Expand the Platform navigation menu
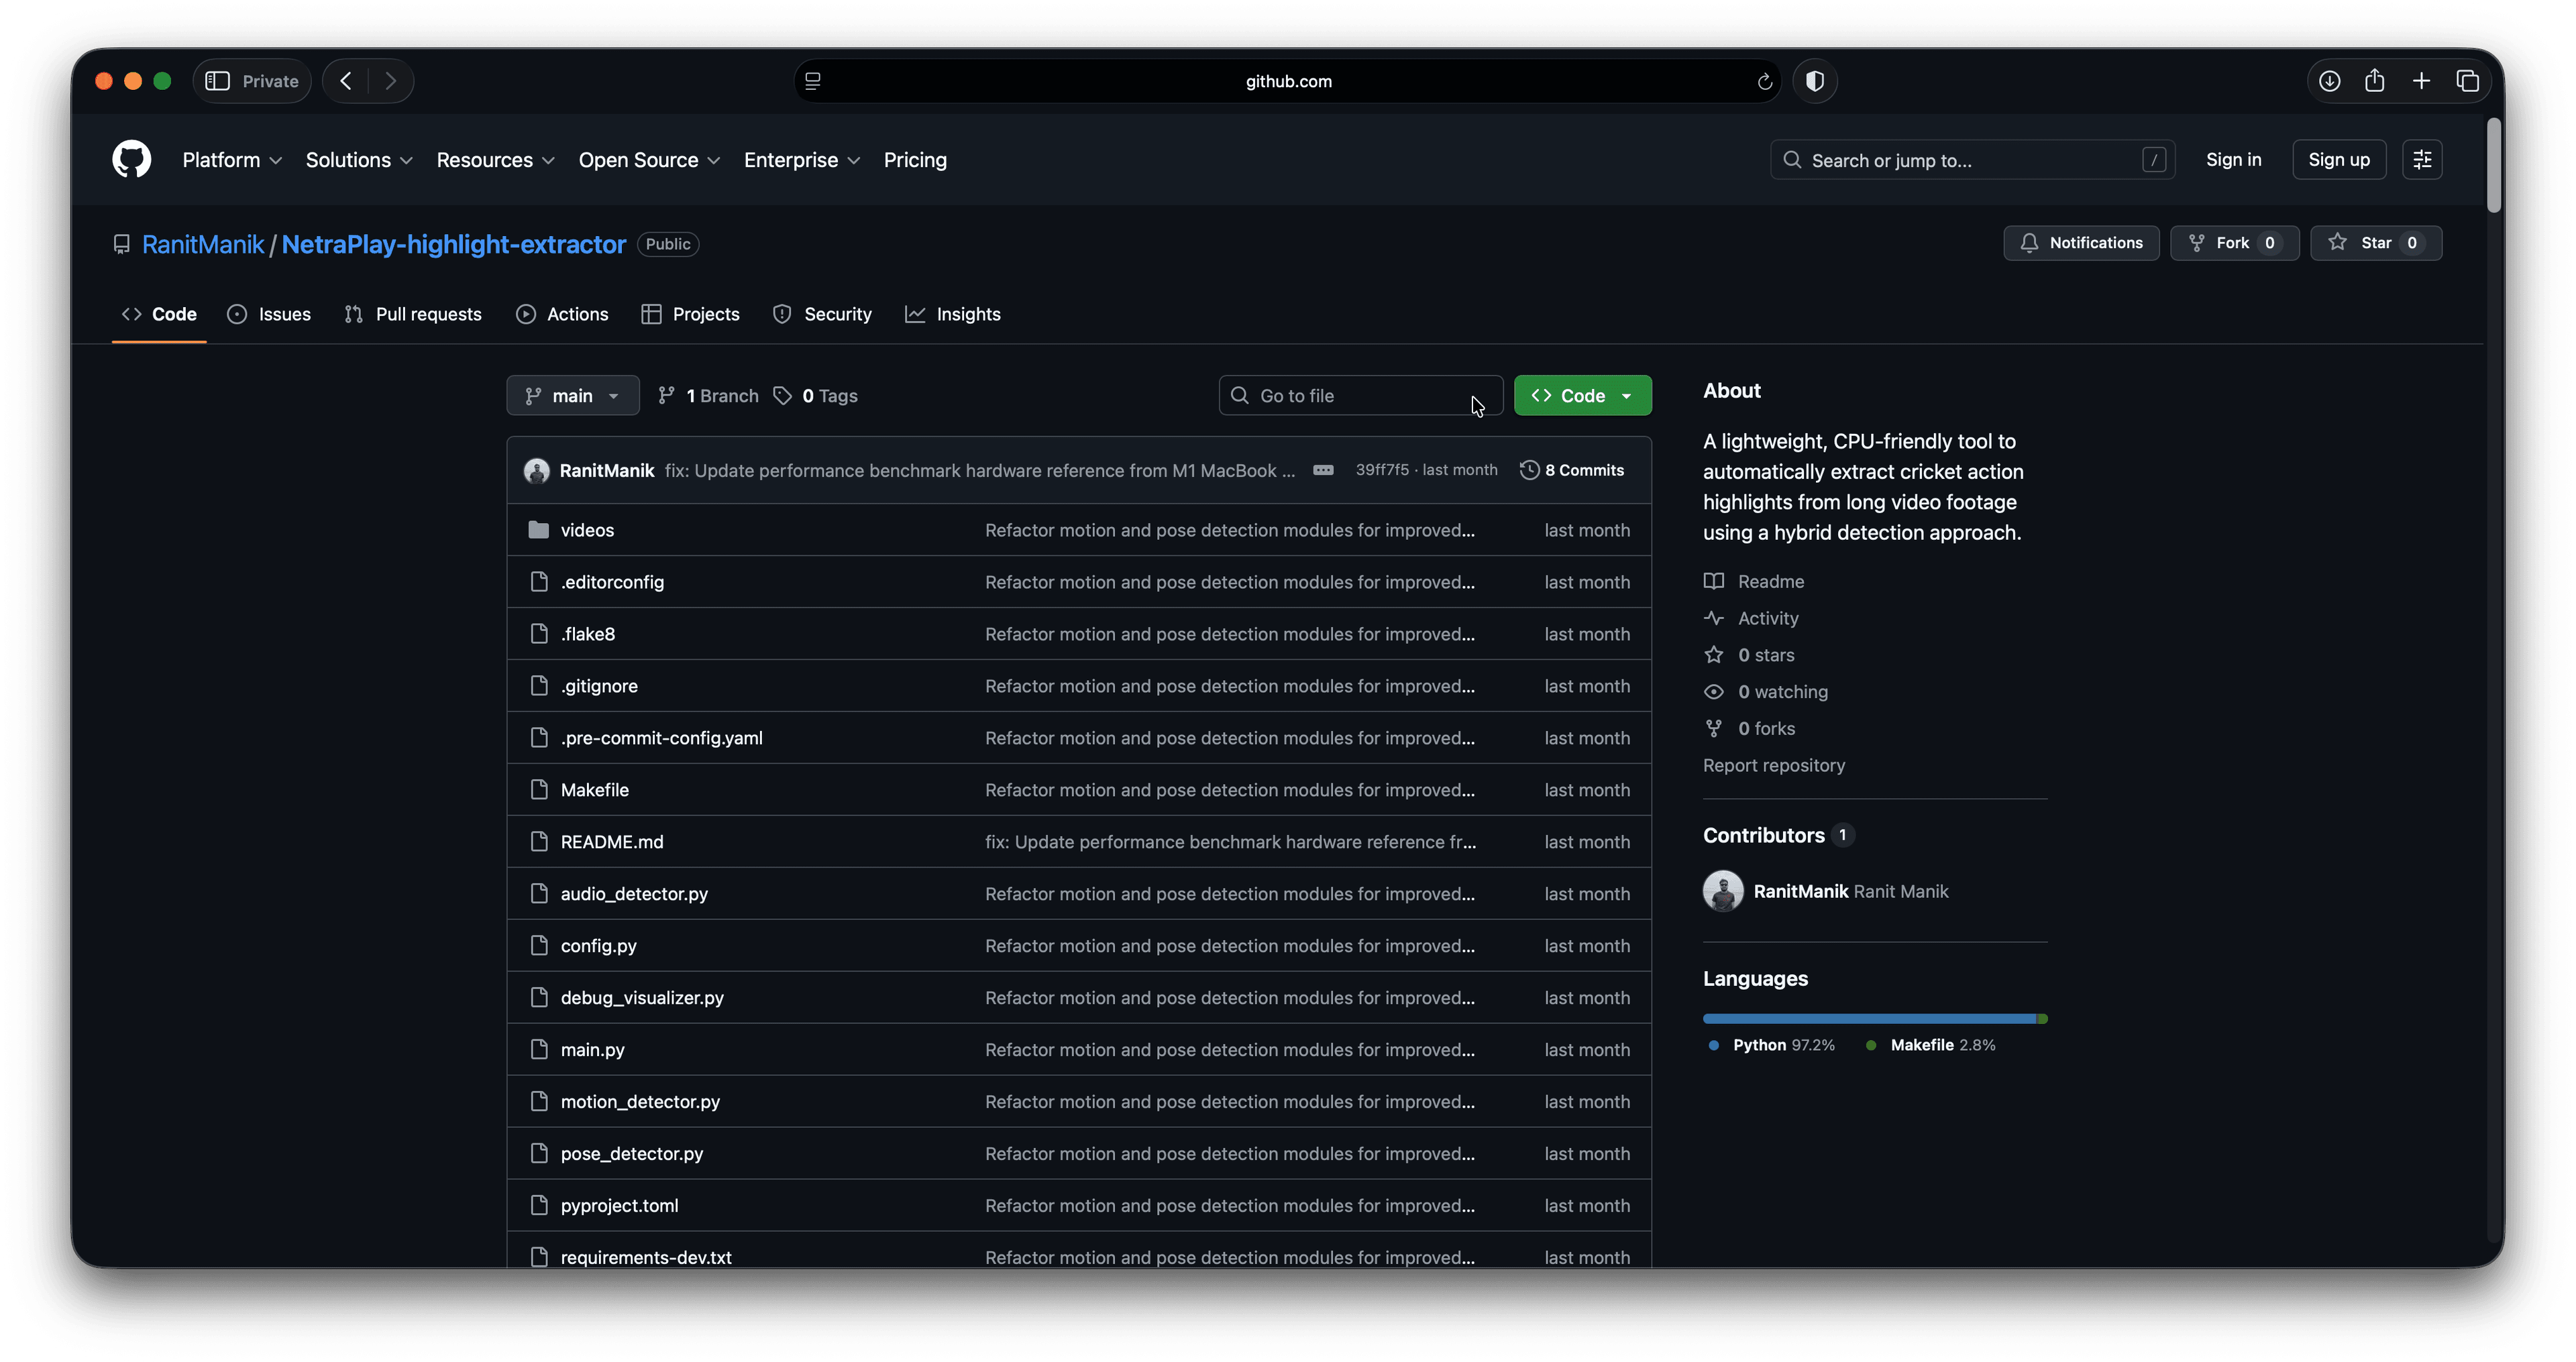2576x1362 pixels. click(x=231, y=160)
